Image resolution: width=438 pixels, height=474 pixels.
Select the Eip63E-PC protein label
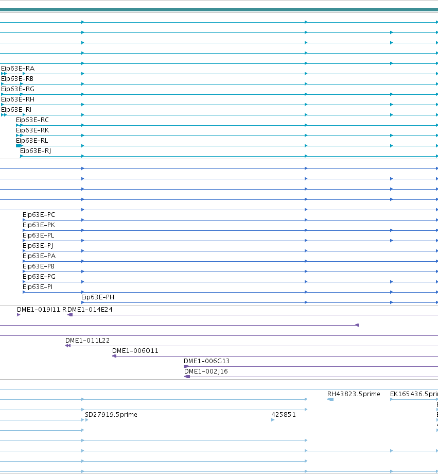coord(39,215)
